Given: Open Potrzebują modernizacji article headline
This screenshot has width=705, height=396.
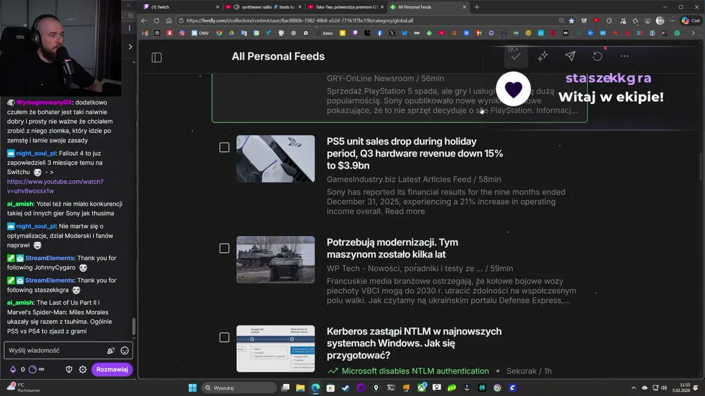Looking at the screenshot, I should (392, 248).
